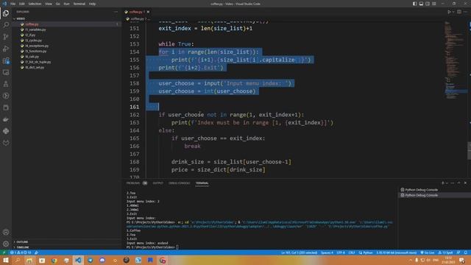Open the Search view in activity bar
This screenshot has height=265, width=471.
6,25
